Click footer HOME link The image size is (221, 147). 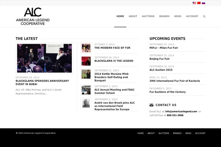141,133
